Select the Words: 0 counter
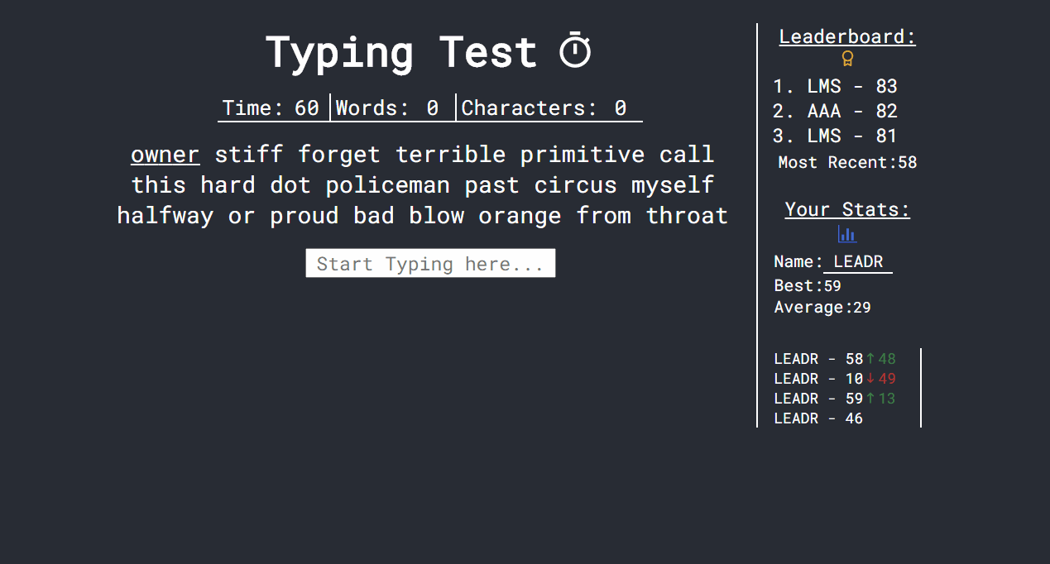 (x=391, y=108)
